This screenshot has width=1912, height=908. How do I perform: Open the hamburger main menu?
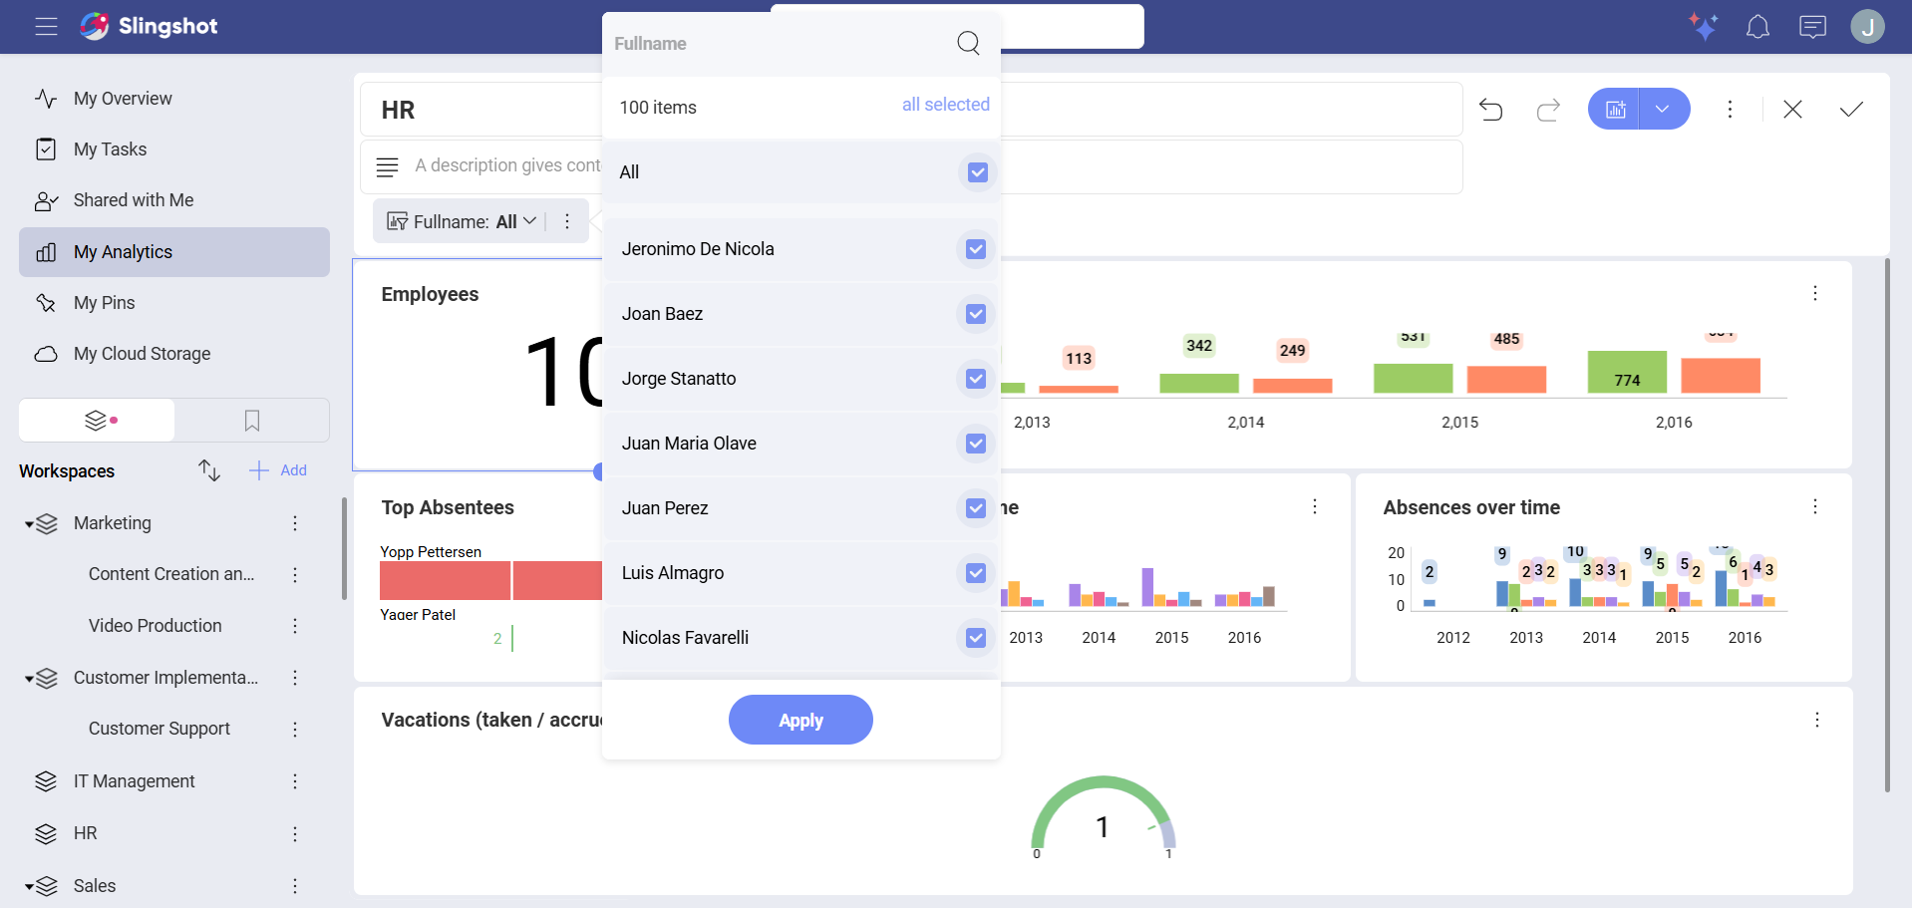pos(46,27)
